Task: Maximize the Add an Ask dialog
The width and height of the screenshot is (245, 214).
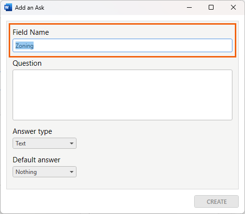Action: tap(211, 7)
